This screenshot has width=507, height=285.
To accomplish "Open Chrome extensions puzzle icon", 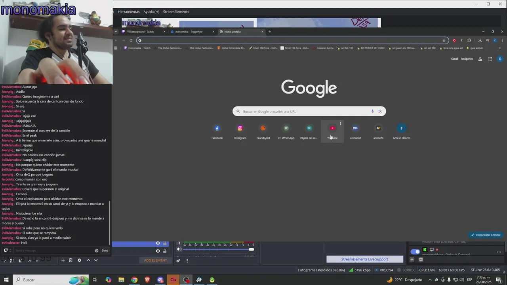I will coord(469,40).
